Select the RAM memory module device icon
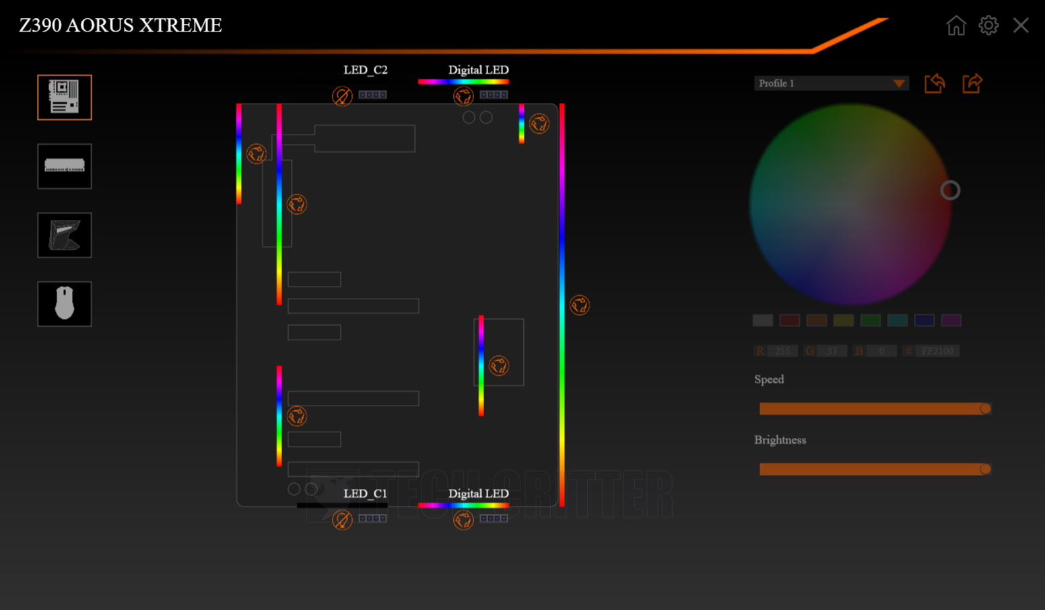This screenshot has height=610, width=1045. (65, 166)
